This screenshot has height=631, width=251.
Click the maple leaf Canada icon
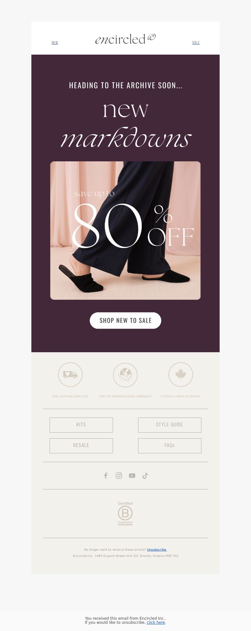tap(180, 375)
